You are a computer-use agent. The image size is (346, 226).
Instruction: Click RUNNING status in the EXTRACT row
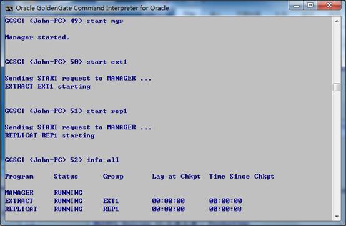pyautogui.click(x=69, y=200)
